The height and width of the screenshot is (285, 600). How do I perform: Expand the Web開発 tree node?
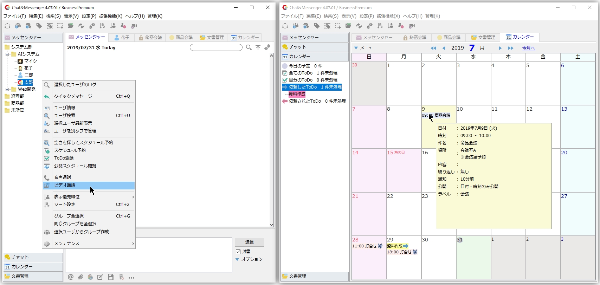[7, 89]
